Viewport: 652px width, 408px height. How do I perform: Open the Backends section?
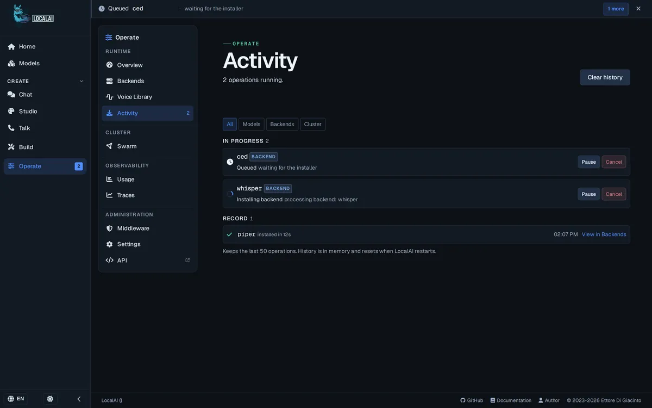point(147,81)
